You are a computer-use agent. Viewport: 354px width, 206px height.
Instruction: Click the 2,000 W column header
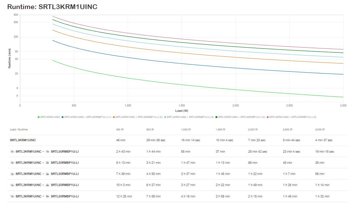[253, 130]
